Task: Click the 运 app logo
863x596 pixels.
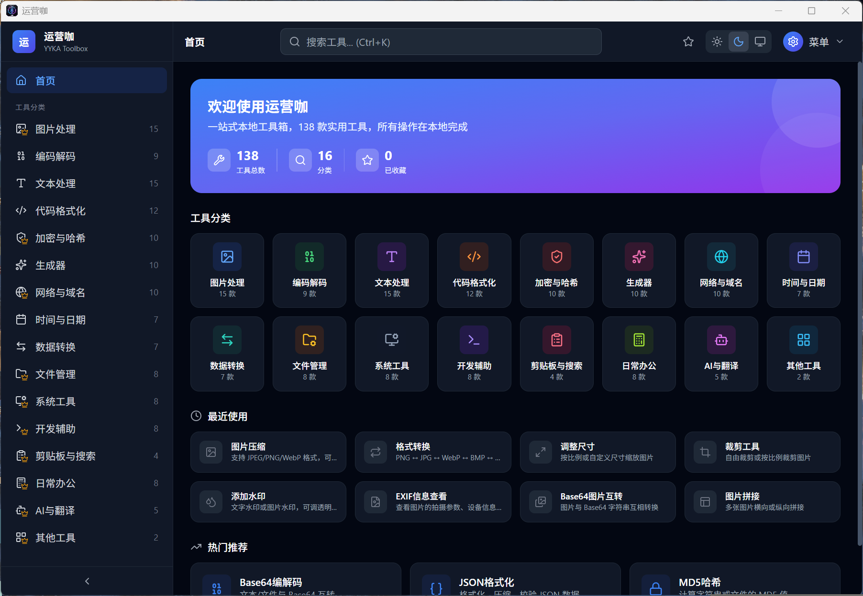Action: coord(24,42)
